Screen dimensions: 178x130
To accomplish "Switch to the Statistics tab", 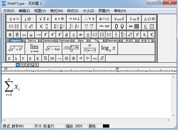I will 48,41.
